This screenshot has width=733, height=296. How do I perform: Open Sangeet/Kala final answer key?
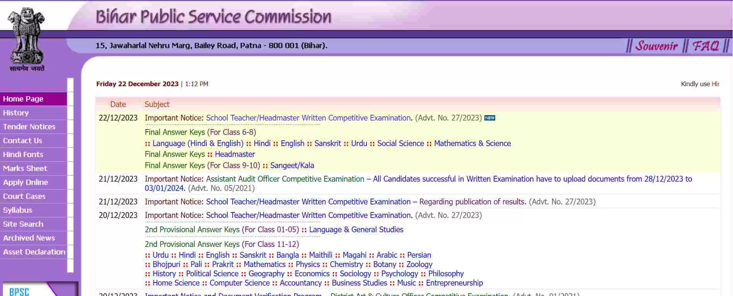tap(292, 165)
